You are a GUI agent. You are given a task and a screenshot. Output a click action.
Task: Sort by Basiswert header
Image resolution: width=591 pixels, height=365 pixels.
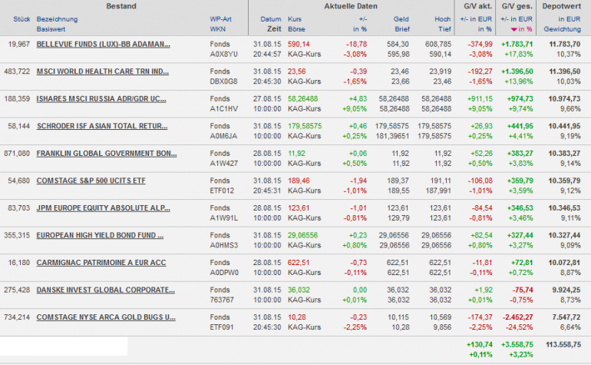click(x=52, y=29)
